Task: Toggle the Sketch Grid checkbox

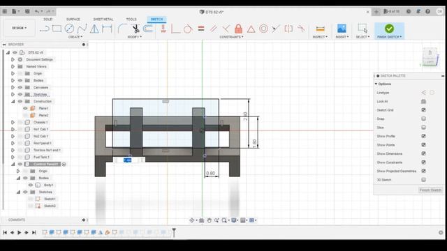Action: click(x=423, y=110)
